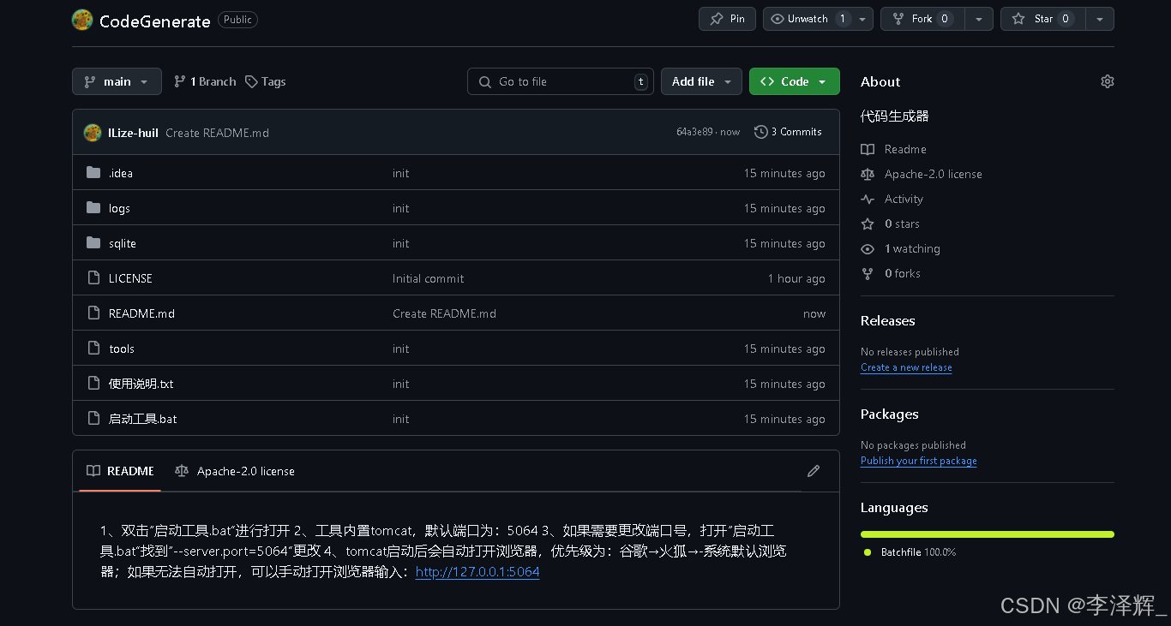Fork the CodeGenerate repository

coord(922,18)
